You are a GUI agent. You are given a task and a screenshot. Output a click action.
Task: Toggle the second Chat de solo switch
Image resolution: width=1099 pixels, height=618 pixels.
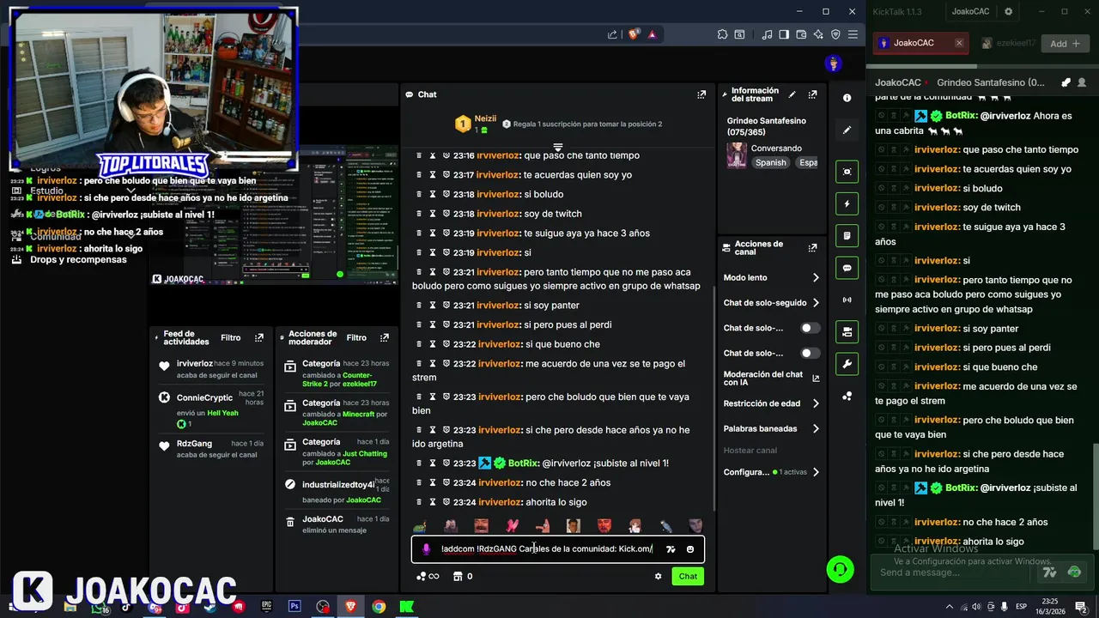(810, 353)
